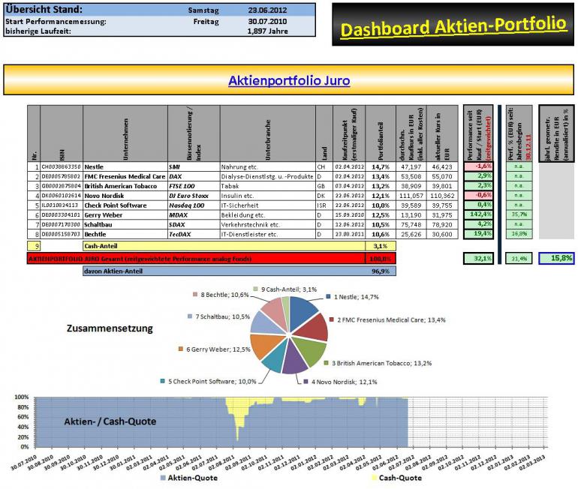Select the date cell 23.06.2012
578x489 pixels.
tap(267, 10)
